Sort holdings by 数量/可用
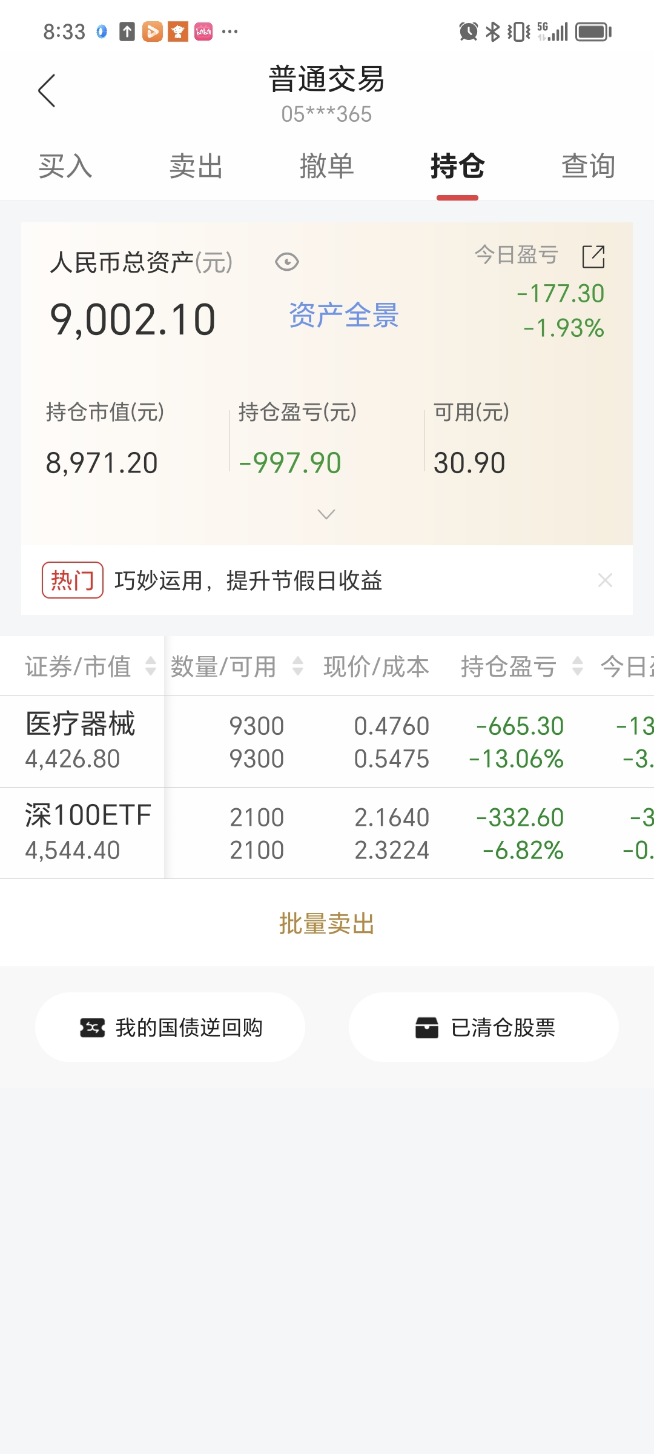This screenshot has width=654, height=1454. click(297, 666)
